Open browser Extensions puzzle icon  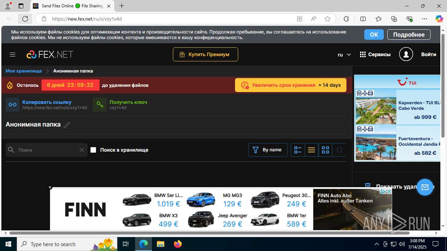click(x=346, y=19)
